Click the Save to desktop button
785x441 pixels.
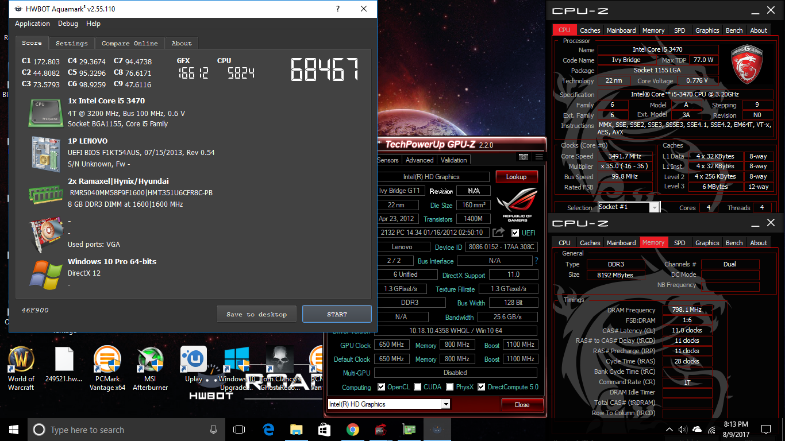point(256,314)
